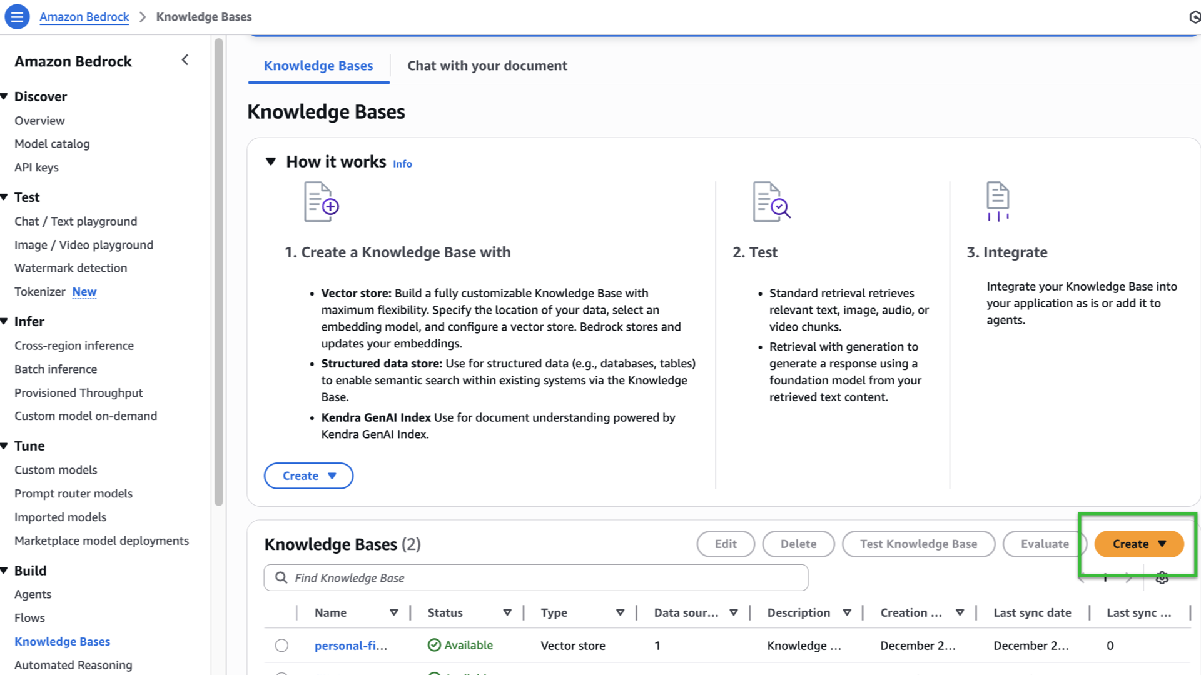Screen dimensions: 1201x675
Task: Select the Knowledge Bases tab
Action: (x=318, y=66)
